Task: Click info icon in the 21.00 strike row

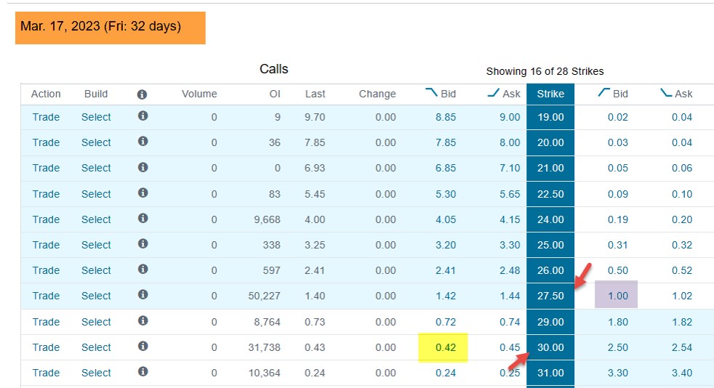Action: (x=143, y=167)
